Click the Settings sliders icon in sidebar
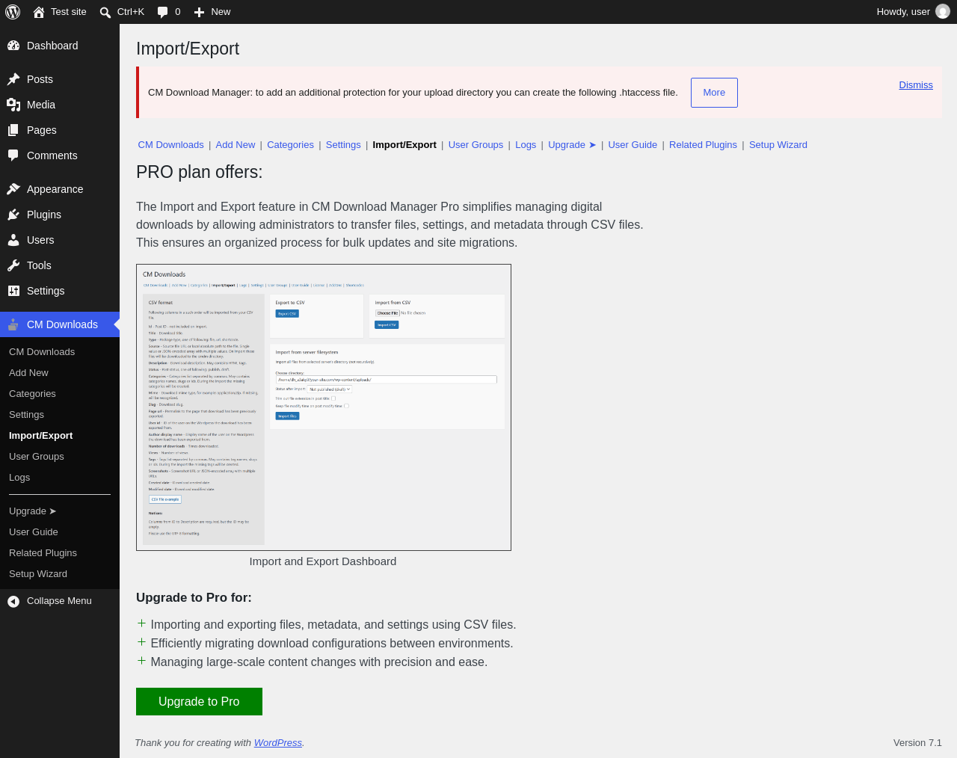 pyautogui.click(x=13, y=291)
